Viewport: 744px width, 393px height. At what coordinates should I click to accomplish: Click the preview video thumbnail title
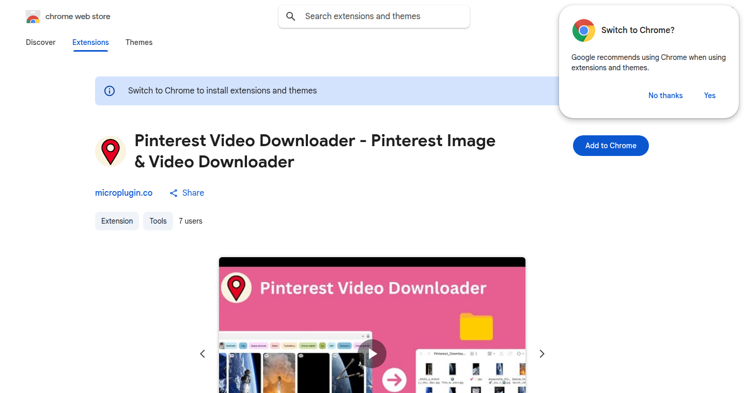tap(373, 288)
